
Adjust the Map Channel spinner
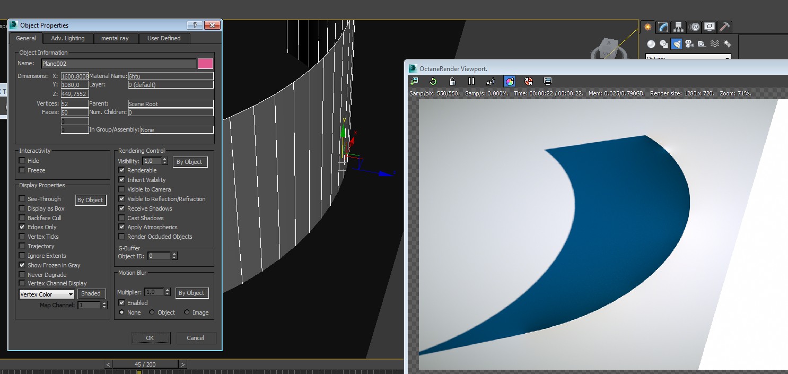tap(103, 305)
